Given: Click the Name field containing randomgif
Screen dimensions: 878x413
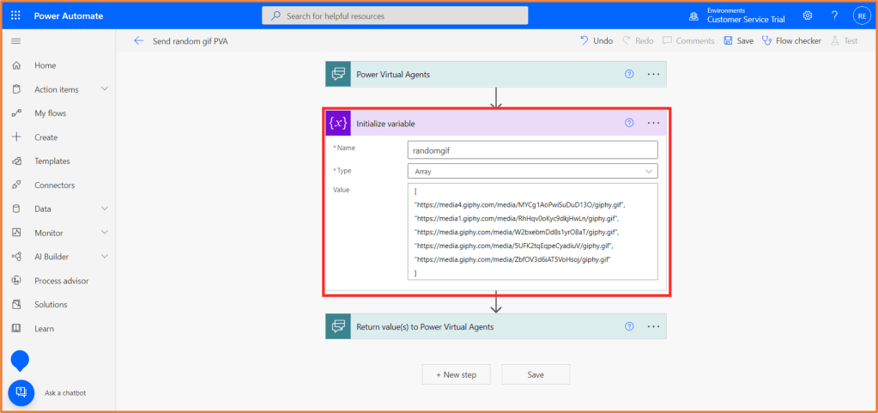Looking at the screenshot, I should (x=532, y=149).
